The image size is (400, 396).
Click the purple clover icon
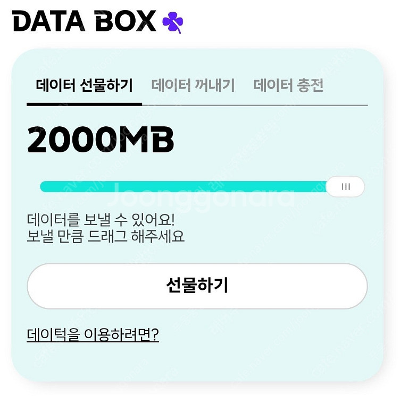pos(173,22)
